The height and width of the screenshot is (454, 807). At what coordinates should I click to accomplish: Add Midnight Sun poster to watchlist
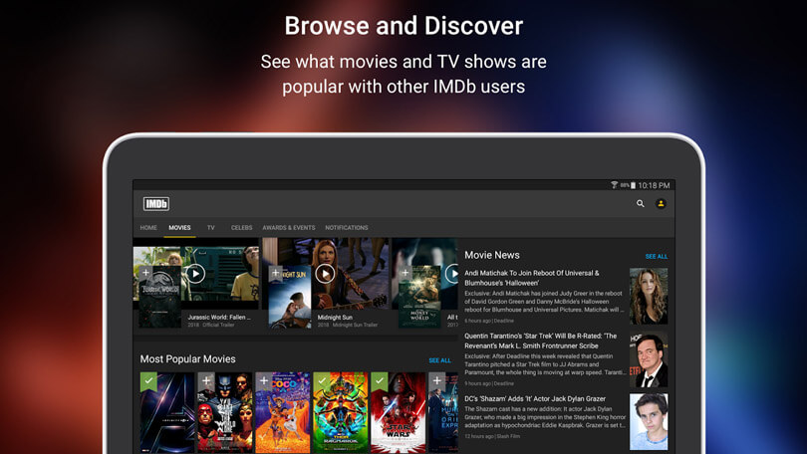coord(276,273)
